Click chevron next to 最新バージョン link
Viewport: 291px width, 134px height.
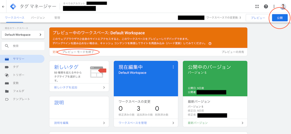click(x=242, y=123)
